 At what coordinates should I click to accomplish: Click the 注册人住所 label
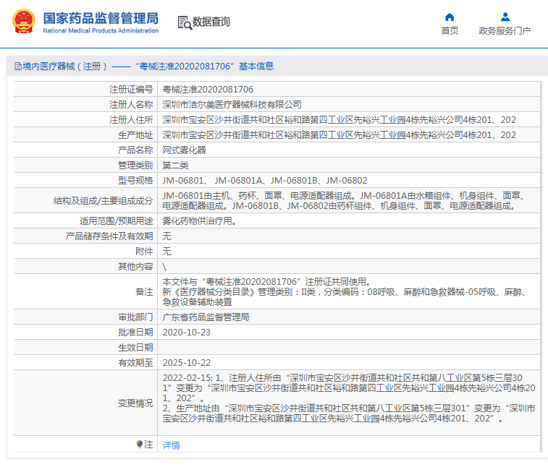(x=131, y=120)
